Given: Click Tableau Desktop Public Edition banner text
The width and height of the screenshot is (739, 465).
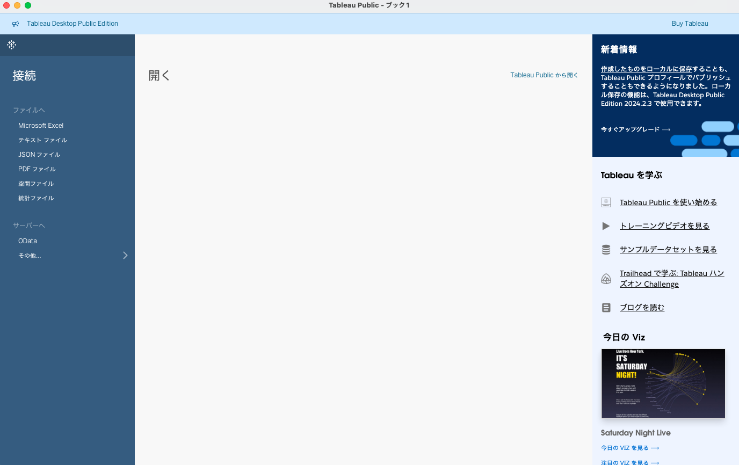Looking at the screenshot, I should [x=73, y=24].
